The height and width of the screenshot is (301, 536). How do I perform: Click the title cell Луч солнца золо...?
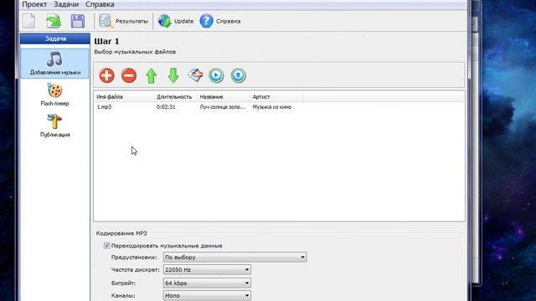(x=223, y=107)
